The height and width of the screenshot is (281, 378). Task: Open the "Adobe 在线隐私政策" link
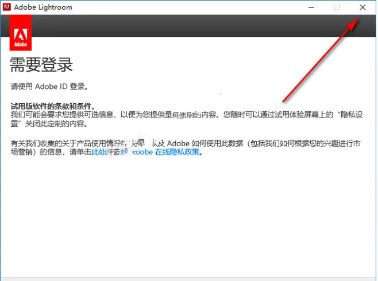(x=167, y=153)
